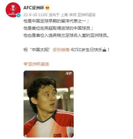Open the AFC亚洲杯 account name
Screen dimensions: 133x139
(x=34, y=8)
